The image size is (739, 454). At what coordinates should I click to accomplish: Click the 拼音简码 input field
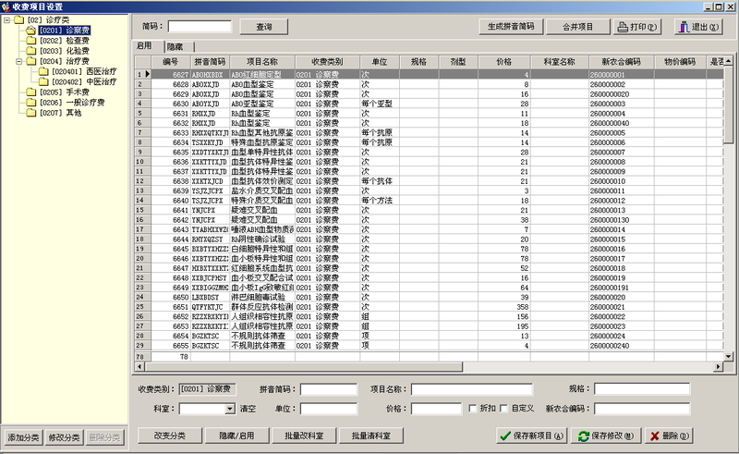[x=329, y=389]
